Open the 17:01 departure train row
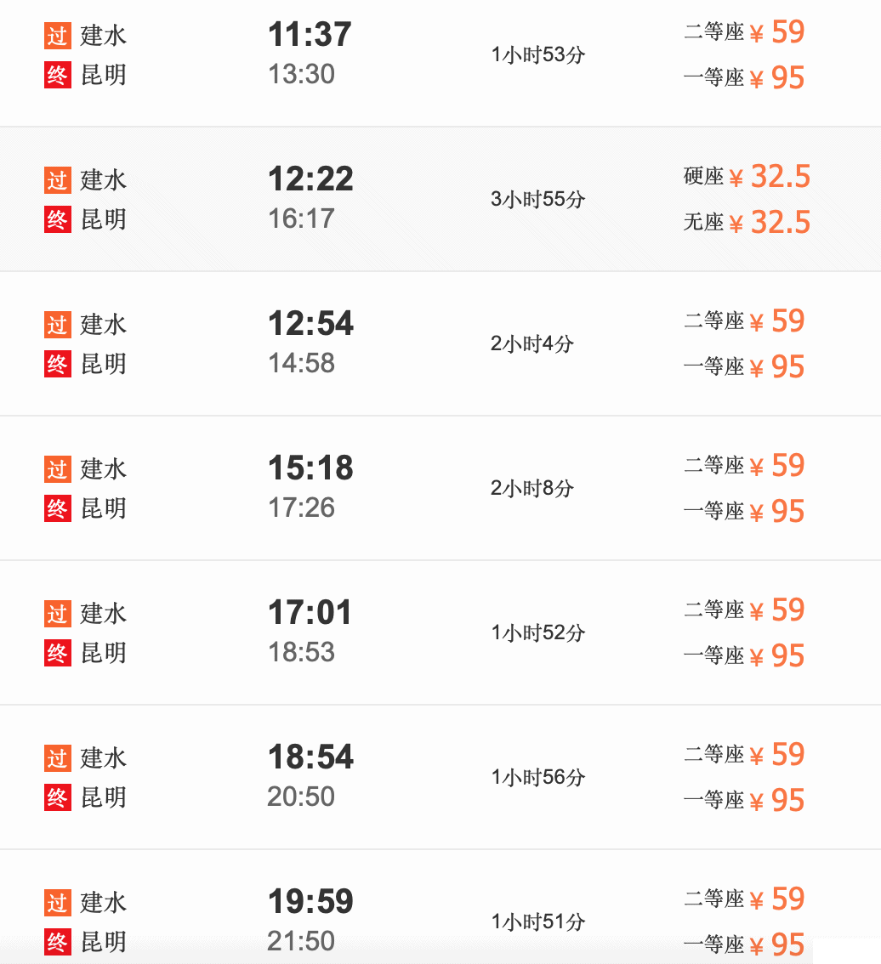The image size is (881, 964). (440, 632)
